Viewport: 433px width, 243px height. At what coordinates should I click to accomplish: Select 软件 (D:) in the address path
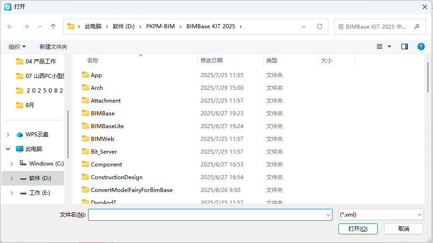click(x=124, y=26)
